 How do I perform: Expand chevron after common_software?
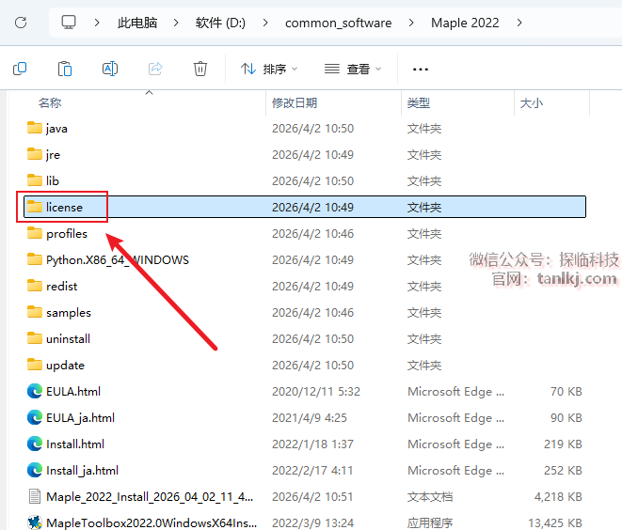tap(411, 23)
